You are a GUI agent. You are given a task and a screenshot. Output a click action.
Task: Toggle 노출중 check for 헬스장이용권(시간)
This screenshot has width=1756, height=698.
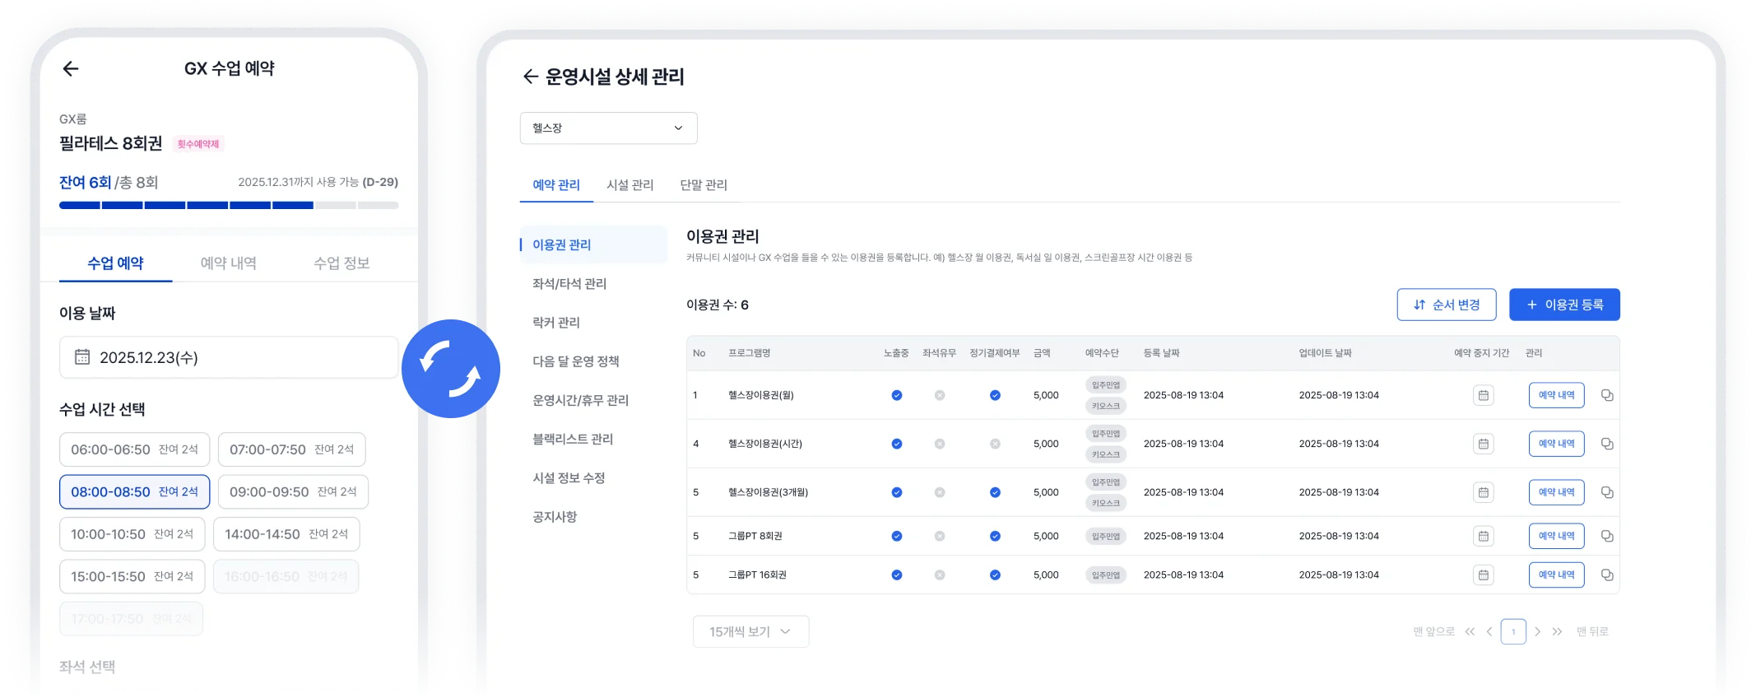897,444
